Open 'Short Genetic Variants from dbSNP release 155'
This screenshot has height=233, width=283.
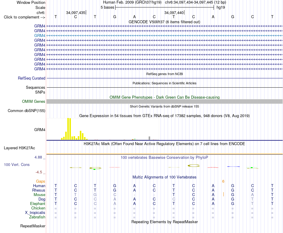pos(164,106)
